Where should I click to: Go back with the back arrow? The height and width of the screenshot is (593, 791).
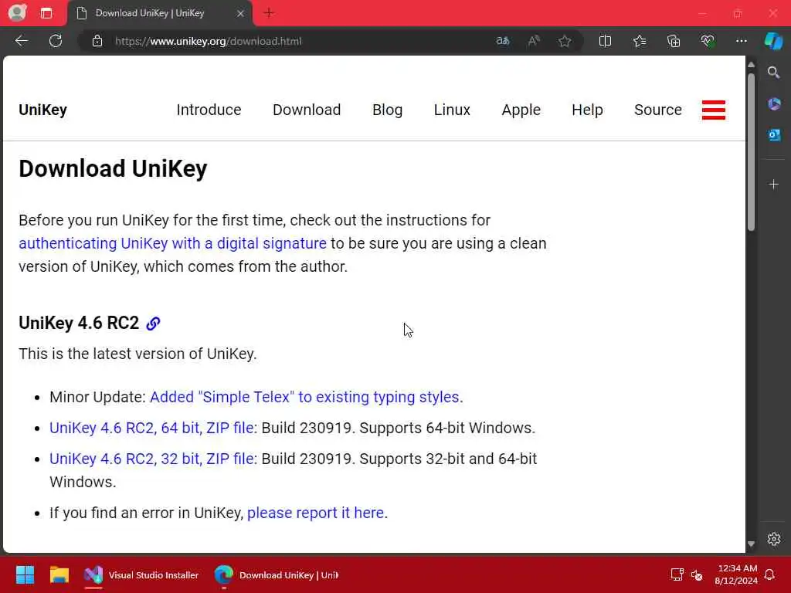(x=22, y=41)
